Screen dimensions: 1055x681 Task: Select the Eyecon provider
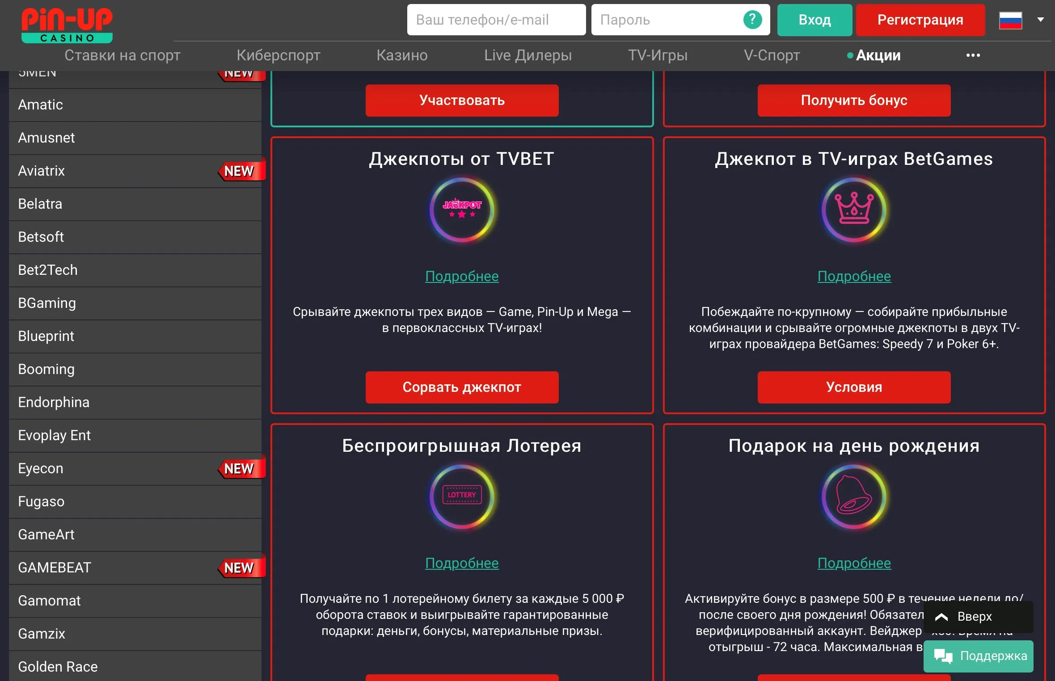tap(135, 468)
